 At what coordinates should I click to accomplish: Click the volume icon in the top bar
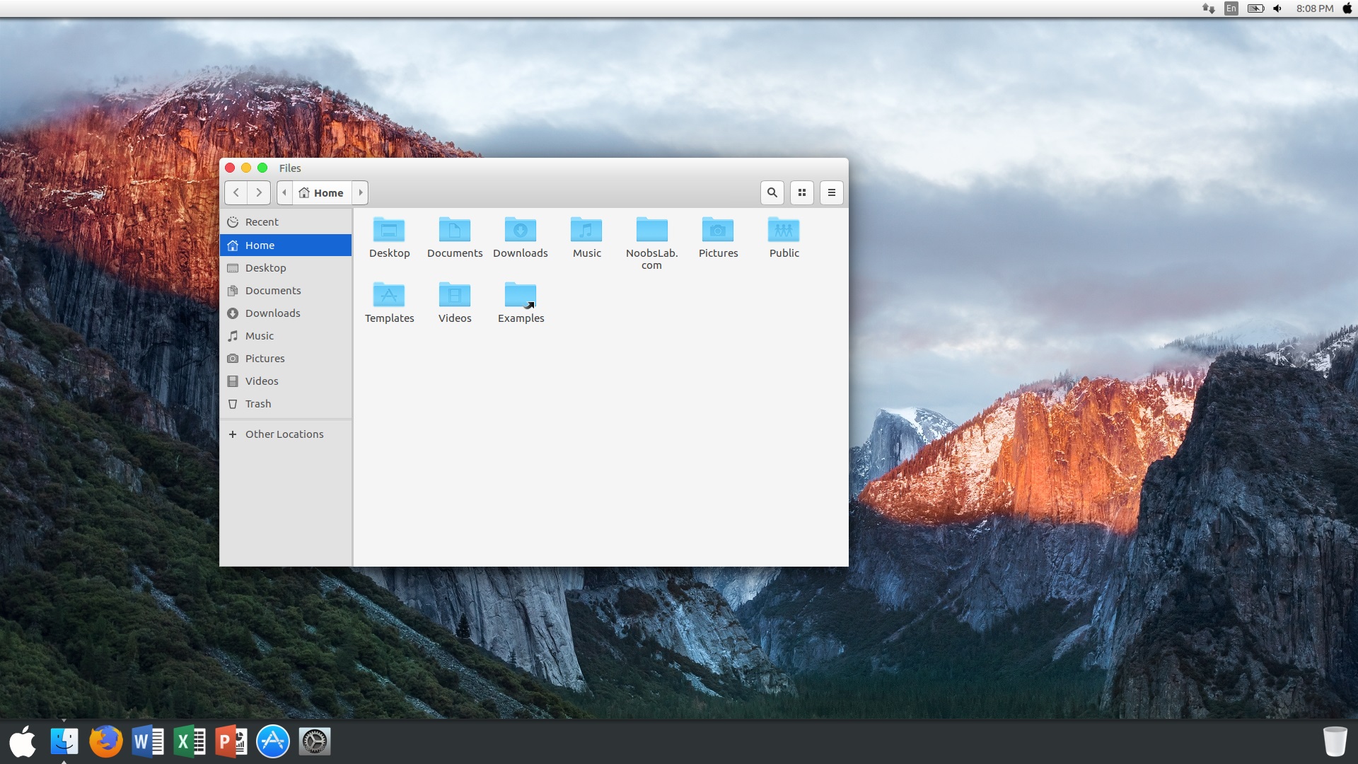1277,8
